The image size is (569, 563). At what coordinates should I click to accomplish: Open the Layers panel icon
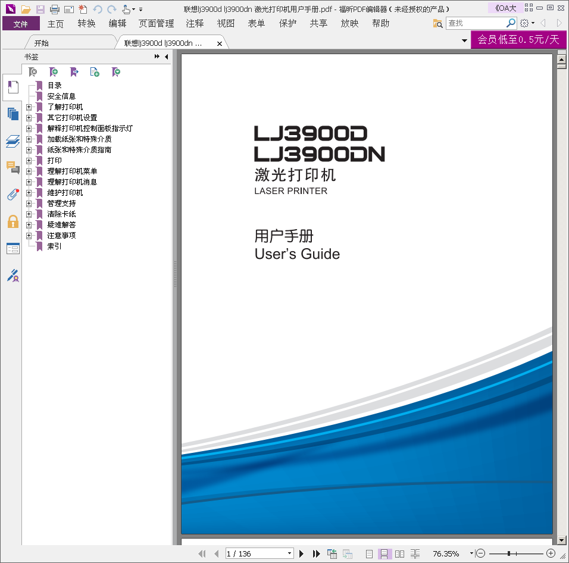[13, 141]
